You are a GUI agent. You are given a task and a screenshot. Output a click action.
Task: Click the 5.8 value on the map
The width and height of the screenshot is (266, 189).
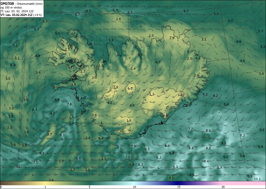11,116
